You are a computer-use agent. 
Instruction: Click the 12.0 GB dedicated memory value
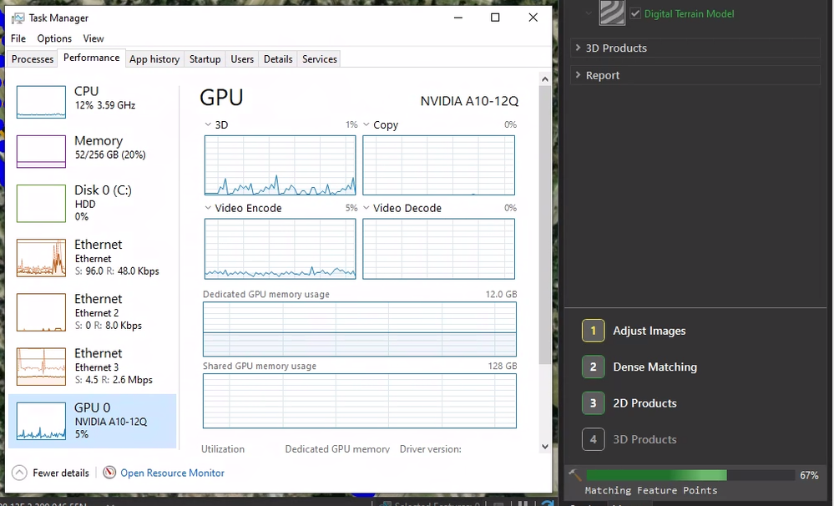click(501, 294)
